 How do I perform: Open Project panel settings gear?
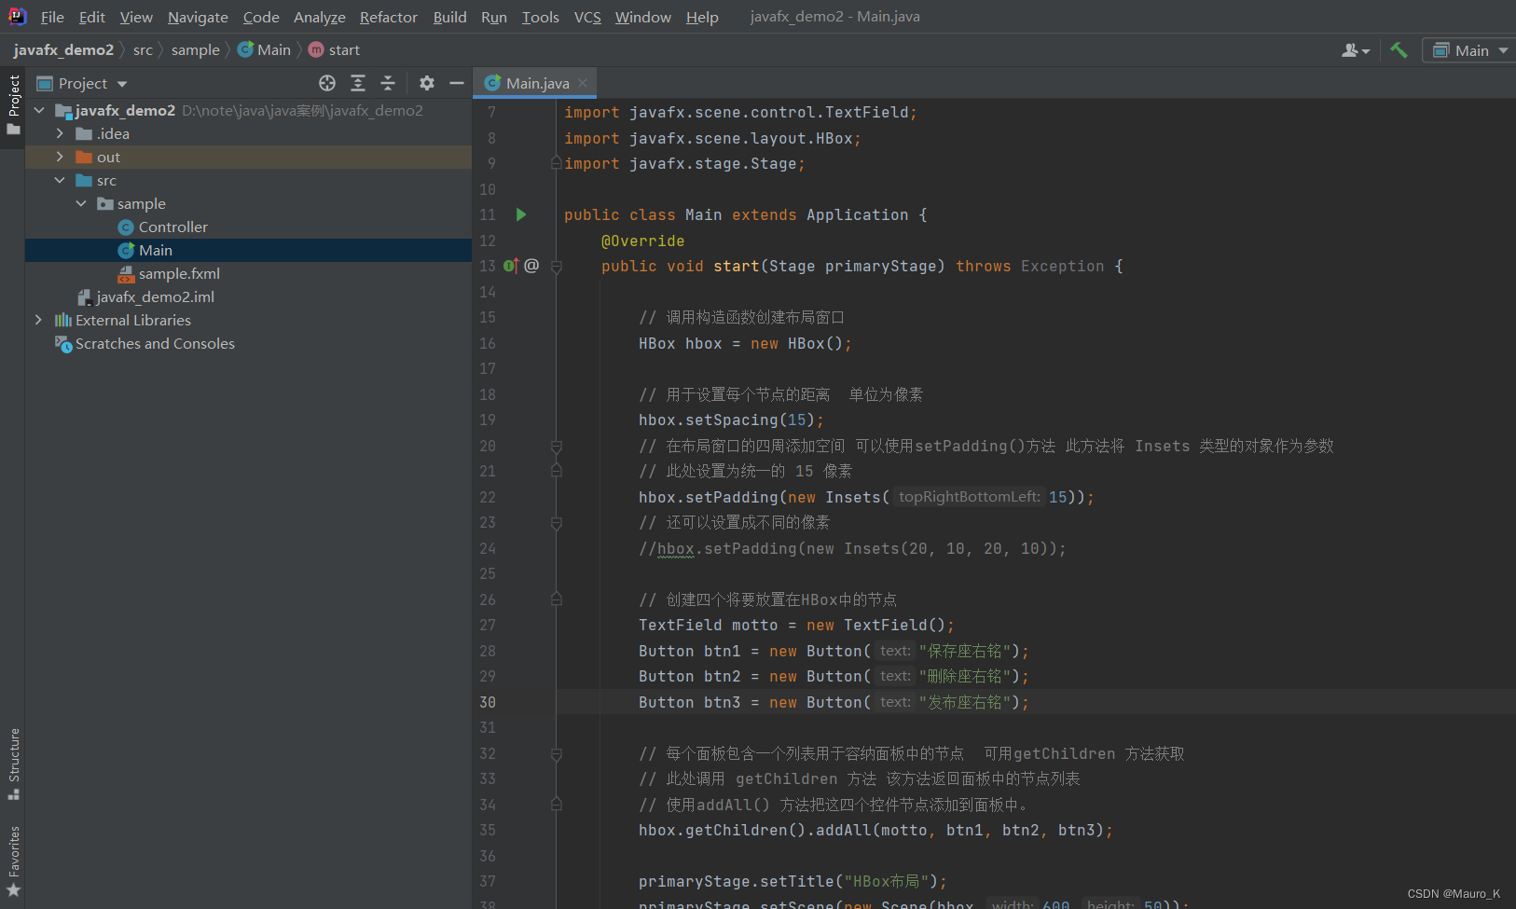coord(427,83)
